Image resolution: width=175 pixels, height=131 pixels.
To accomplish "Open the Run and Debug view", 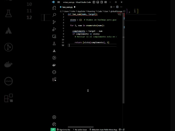I will tap(54, 29).
